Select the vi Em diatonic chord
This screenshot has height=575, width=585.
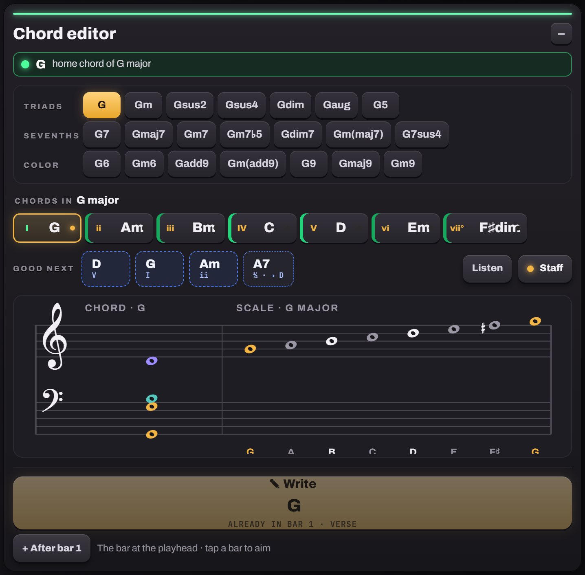(x=406, y=228)
